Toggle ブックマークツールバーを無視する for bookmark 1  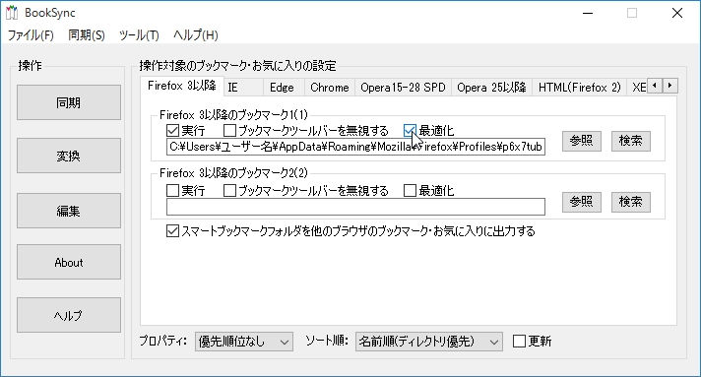point(229,131)
